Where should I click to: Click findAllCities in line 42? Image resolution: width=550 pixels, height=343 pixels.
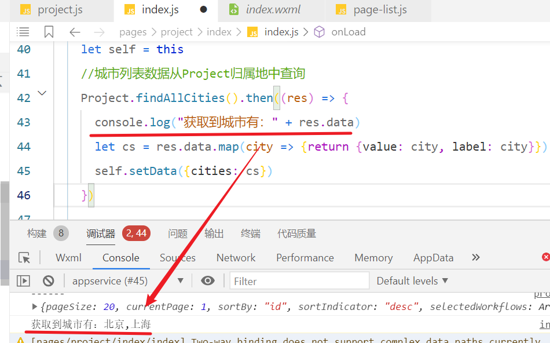pos(180,97)
